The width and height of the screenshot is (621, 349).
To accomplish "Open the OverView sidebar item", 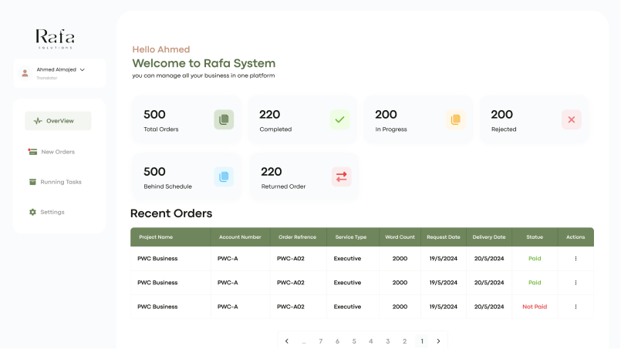I will click(x=58, y=121).
